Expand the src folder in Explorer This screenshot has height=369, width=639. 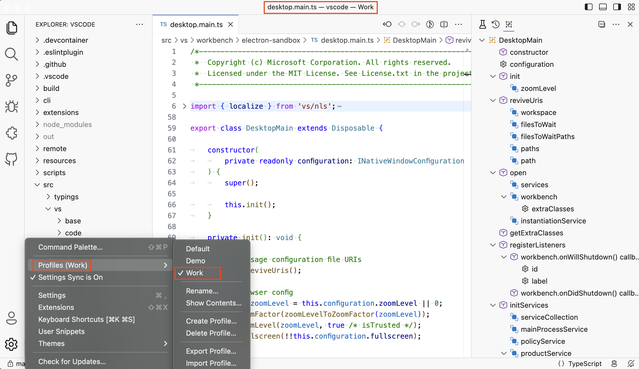point(48,184)
